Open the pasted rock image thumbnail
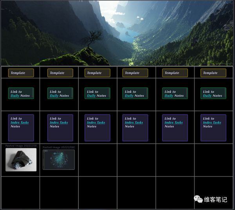This screenshot has width=235, height=210. click(x=21, y=160)
